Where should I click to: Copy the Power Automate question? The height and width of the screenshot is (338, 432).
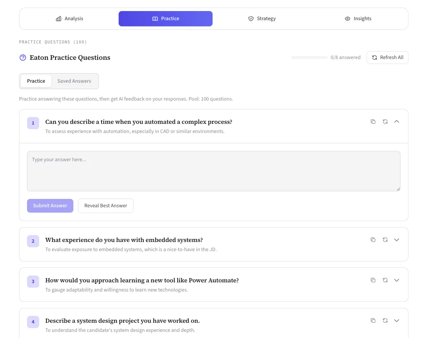(373, 280)
